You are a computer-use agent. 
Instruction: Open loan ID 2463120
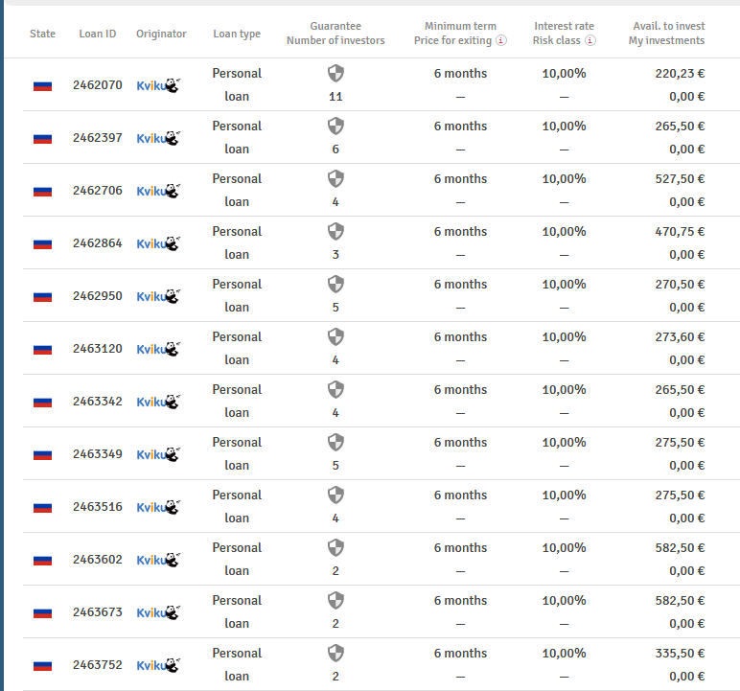98,349
